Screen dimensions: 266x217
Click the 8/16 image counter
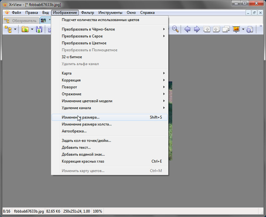point(7,211)
